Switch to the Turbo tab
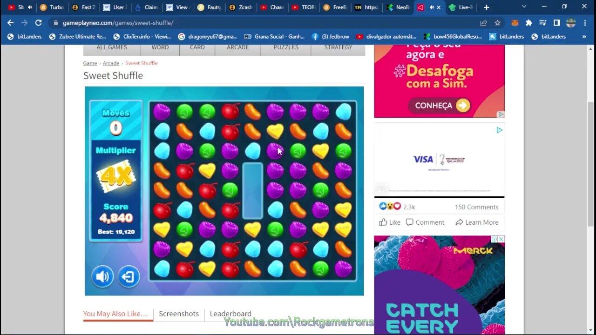This screenshot has width=596, height=335. tap(52, 7)
